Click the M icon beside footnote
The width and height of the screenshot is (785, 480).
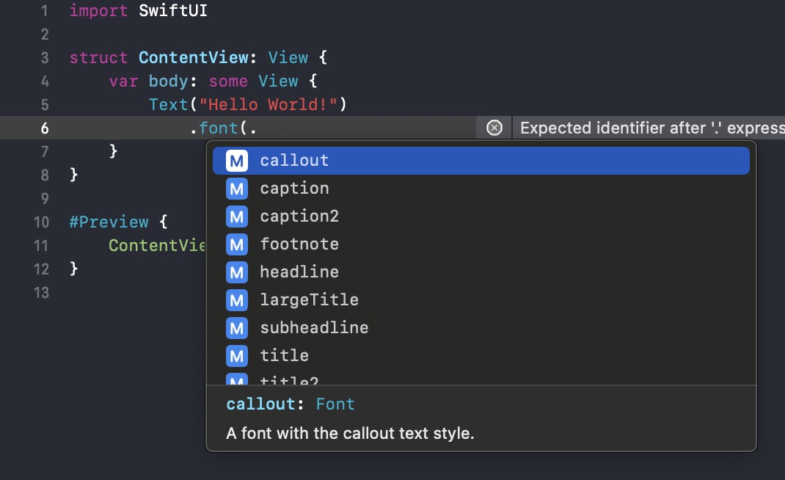tap(237, 244)
